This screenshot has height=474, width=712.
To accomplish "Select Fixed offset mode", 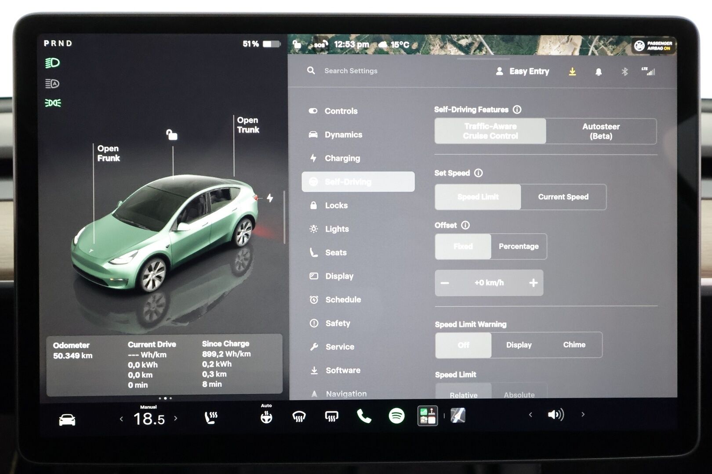I will coord(463,246).
